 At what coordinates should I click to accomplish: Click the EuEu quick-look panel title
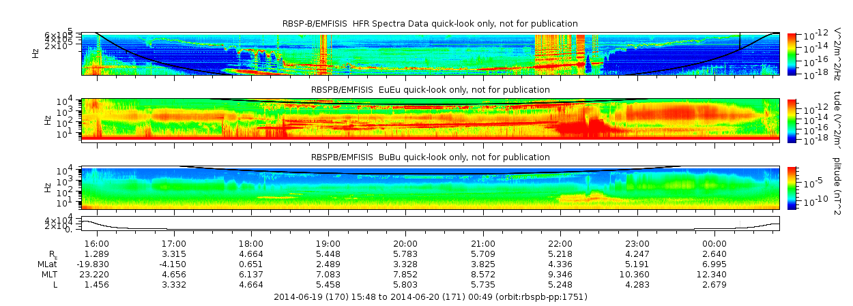430,90
